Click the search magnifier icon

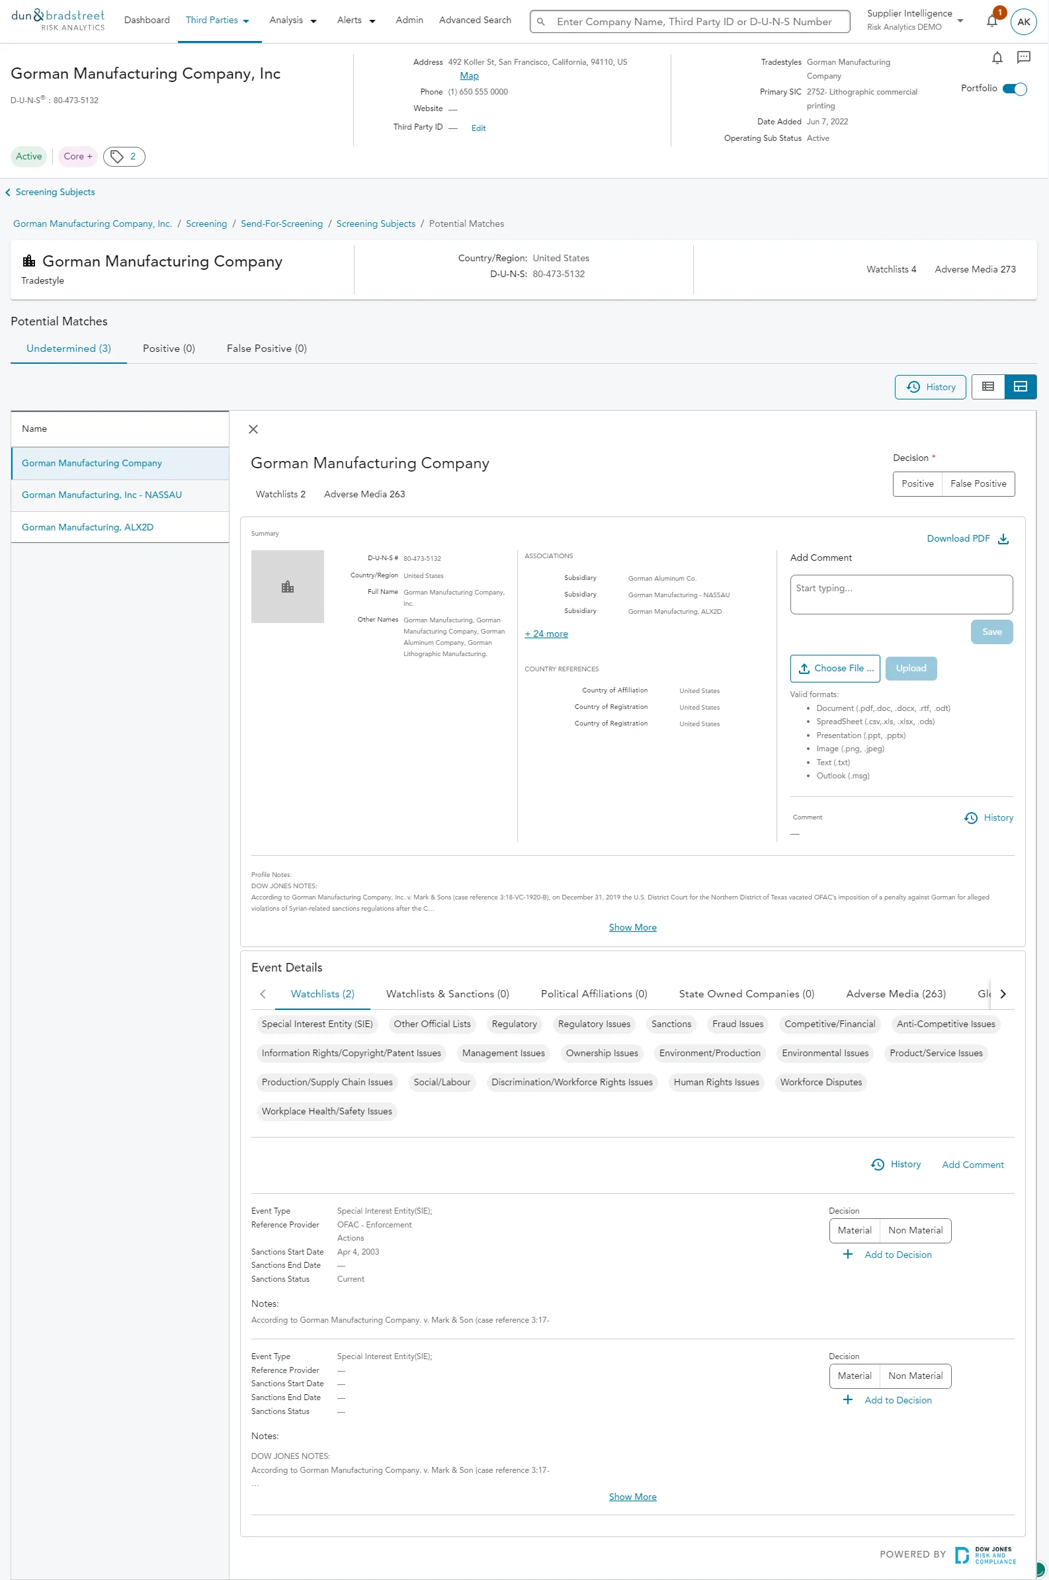540,21
